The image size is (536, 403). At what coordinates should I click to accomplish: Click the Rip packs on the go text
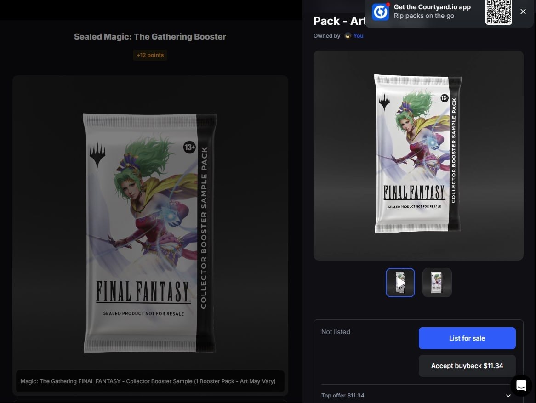click(424, 16)
